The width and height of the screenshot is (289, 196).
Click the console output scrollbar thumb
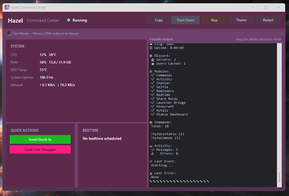click(x=280, y=178)
